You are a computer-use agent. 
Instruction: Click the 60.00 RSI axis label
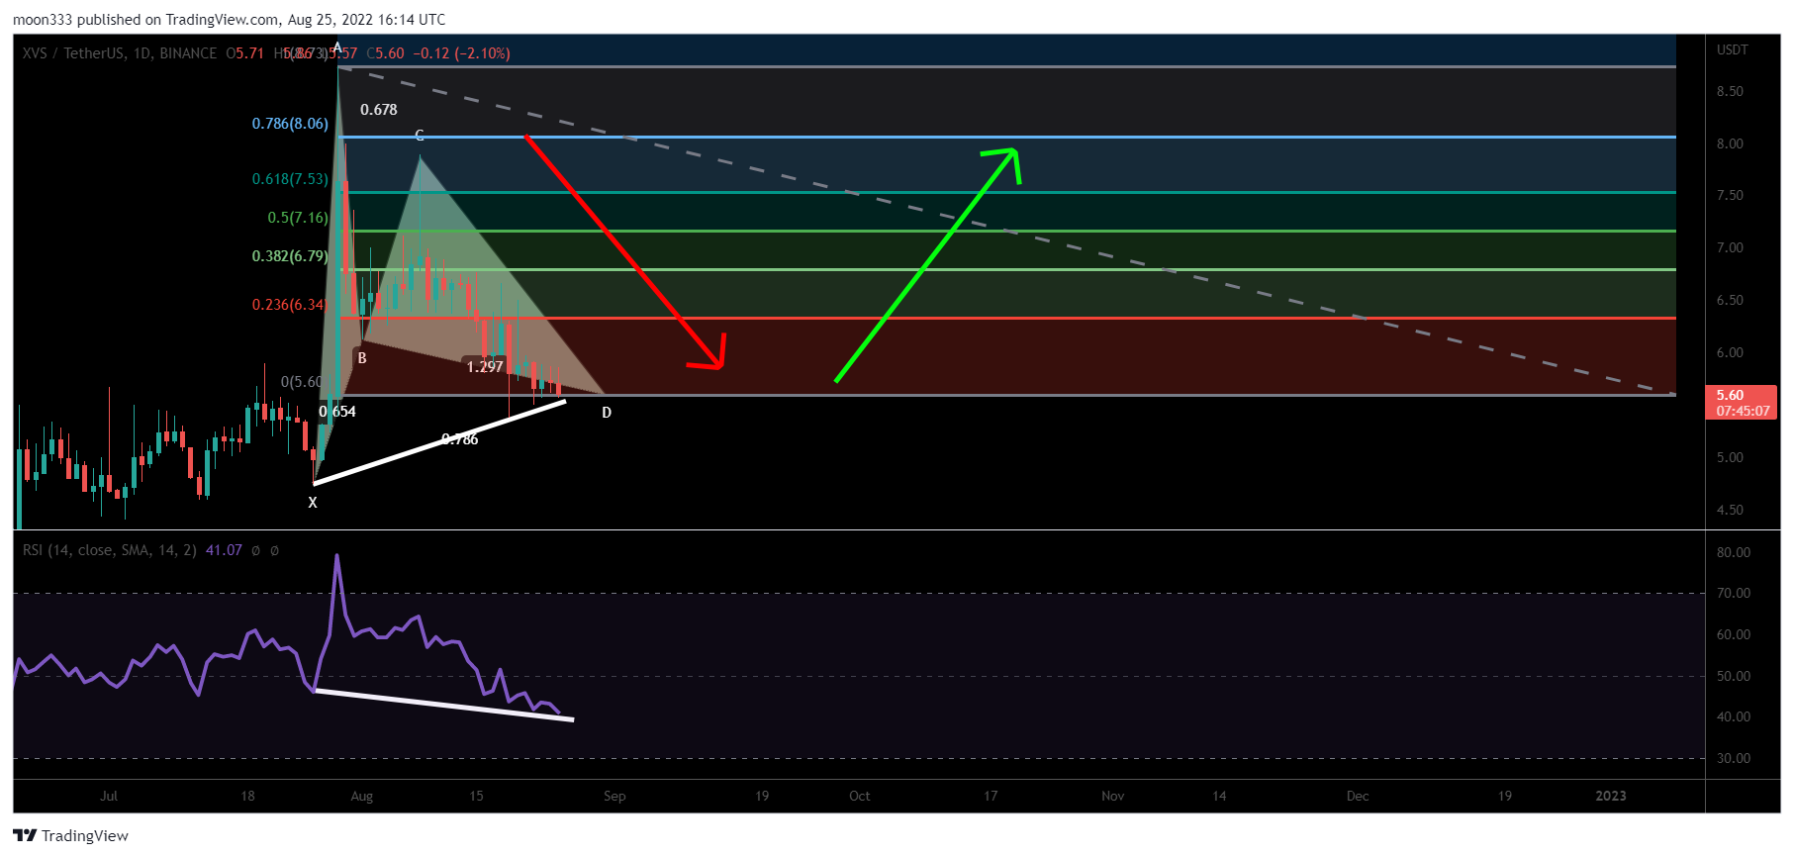[x=1734, y=635]
